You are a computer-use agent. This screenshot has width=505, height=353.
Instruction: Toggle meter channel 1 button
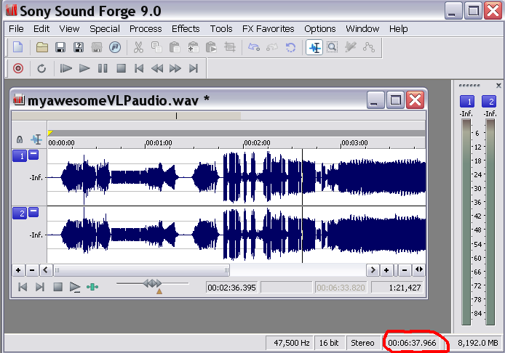click(x=467, y=101)
